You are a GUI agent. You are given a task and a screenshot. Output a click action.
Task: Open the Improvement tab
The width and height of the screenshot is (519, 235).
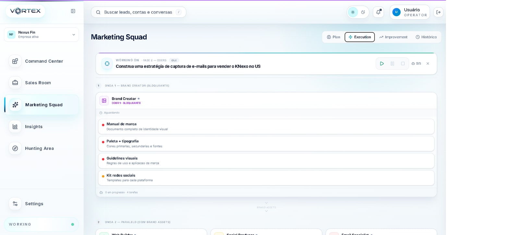click(393, 37)
